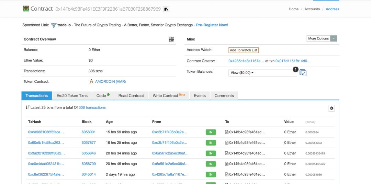This screenshot has height=184, width=371.
Task: Switch to the Read Contract tab
Action: tap(131, 95)
